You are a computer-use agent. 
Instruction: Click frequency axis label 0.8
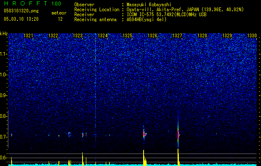(4, 116)
